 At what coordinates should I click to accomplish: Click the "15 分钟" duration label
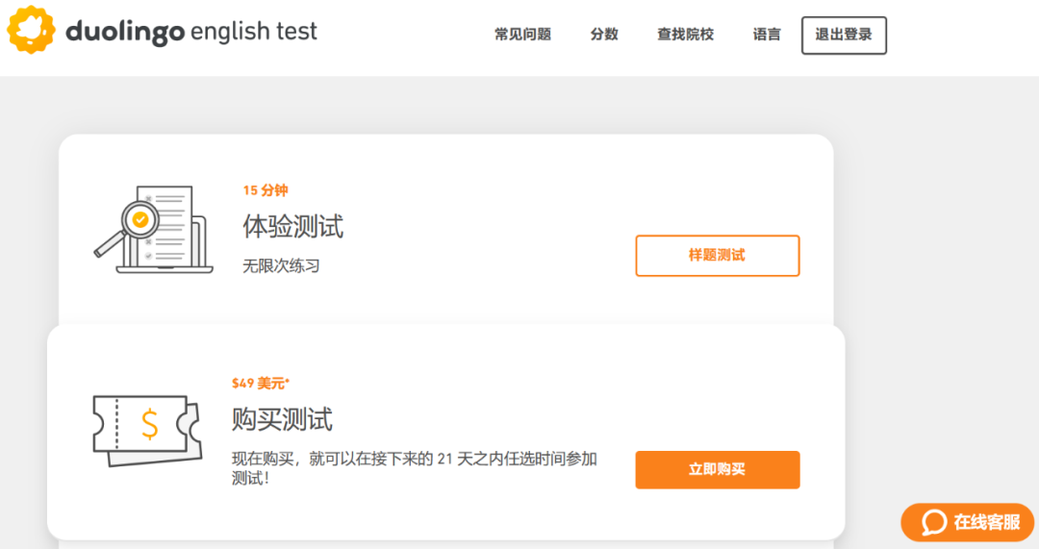pos(265,190)
